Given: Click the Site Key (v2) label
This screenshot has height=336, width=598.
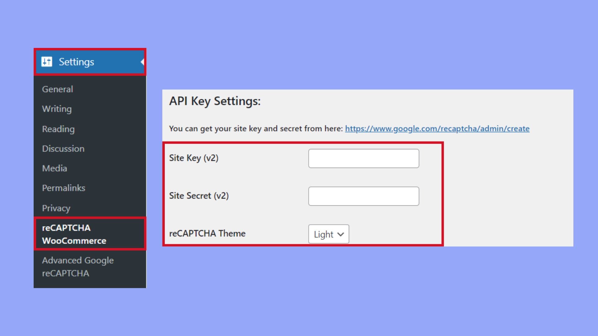Looking at the screenshot, I should [194, 158].
